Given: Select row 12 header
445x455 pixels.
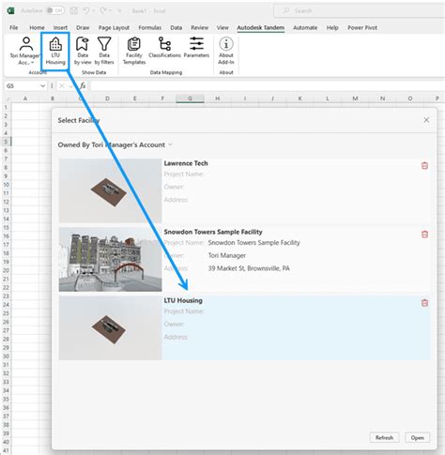Looking at the screenshot, I should coord(6,202).
